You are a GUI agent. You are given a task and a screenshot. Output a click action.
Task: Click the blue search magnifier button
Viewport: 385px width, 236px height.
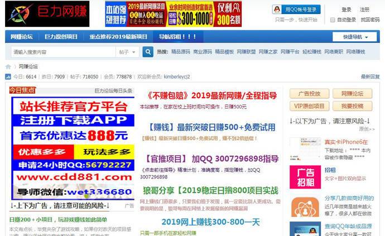tap(148, 52)
